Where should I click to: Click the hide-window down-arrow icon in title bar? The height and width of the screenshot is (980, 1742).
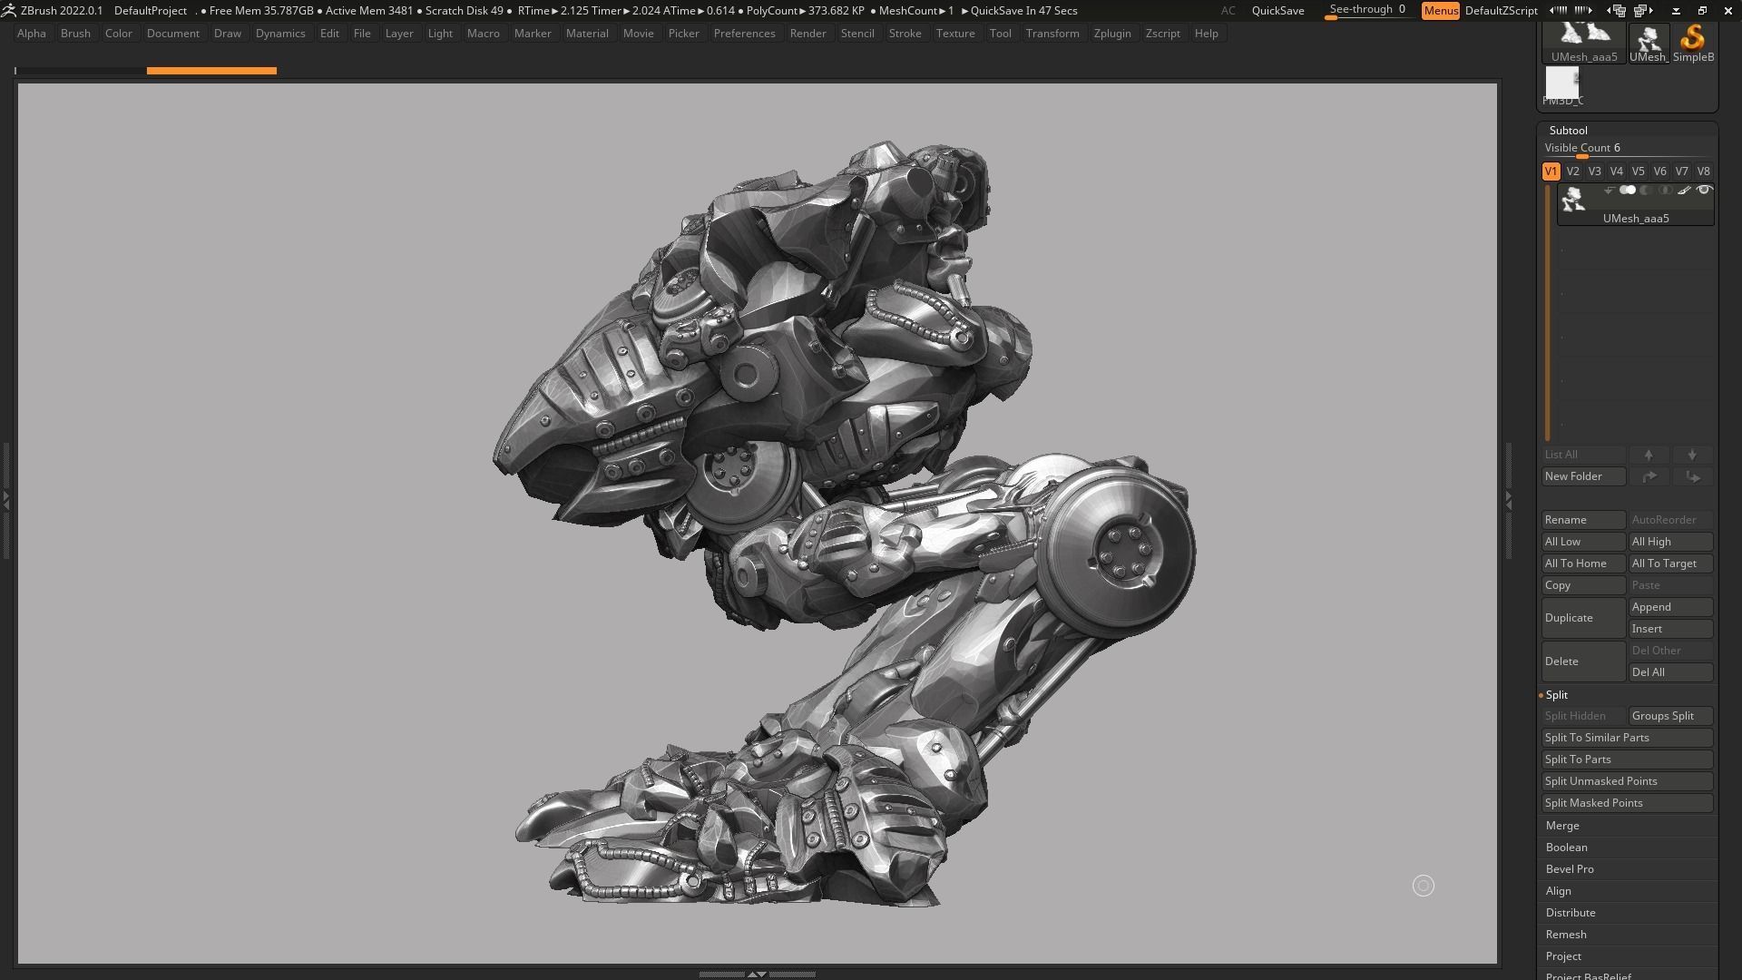point(1676,11)
